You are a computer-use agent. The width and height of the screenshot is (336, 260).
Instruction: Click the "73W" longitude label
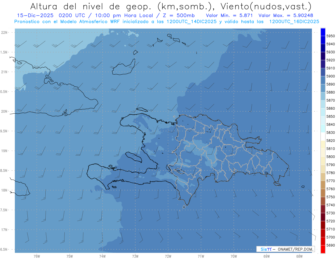tap(135, 256)
